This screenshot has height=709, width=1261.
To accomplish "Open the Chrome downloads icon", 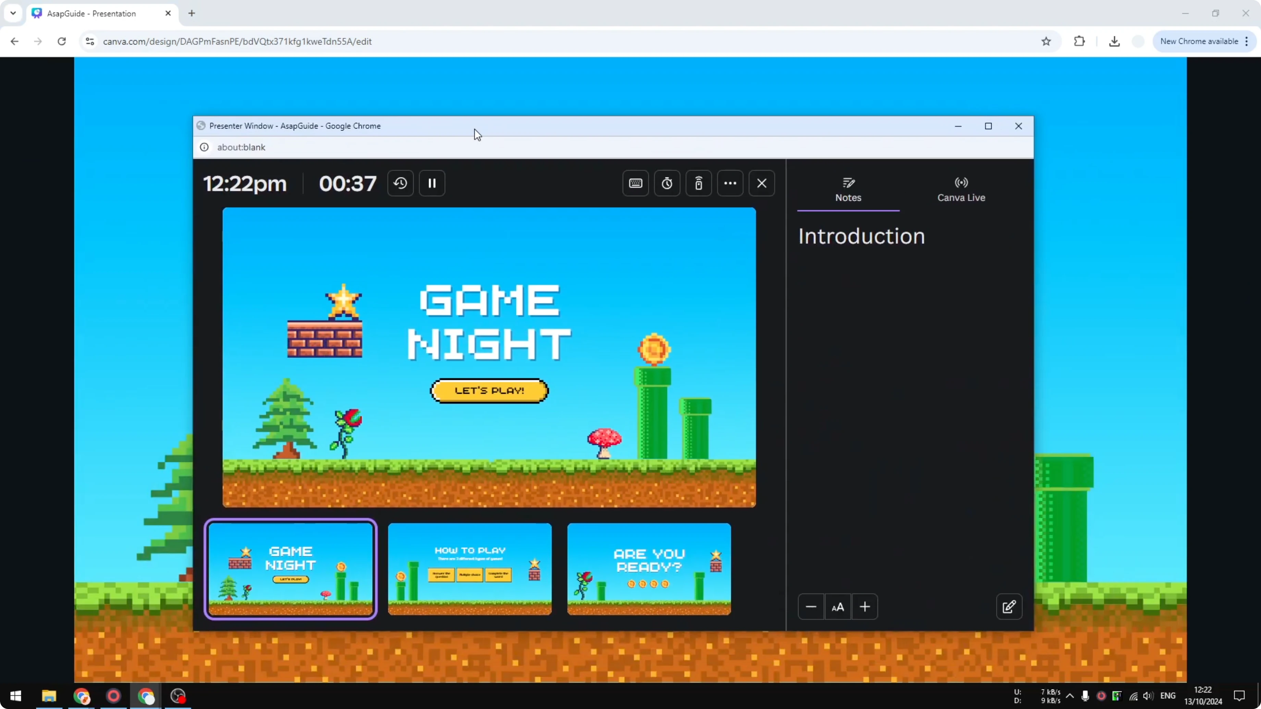I will coord(1115,41).
